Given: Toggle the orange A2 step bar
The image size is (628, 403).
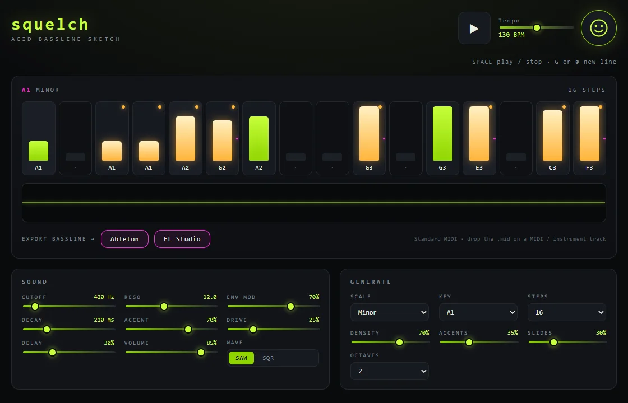Looking at the screenshot, I should 186,138.
